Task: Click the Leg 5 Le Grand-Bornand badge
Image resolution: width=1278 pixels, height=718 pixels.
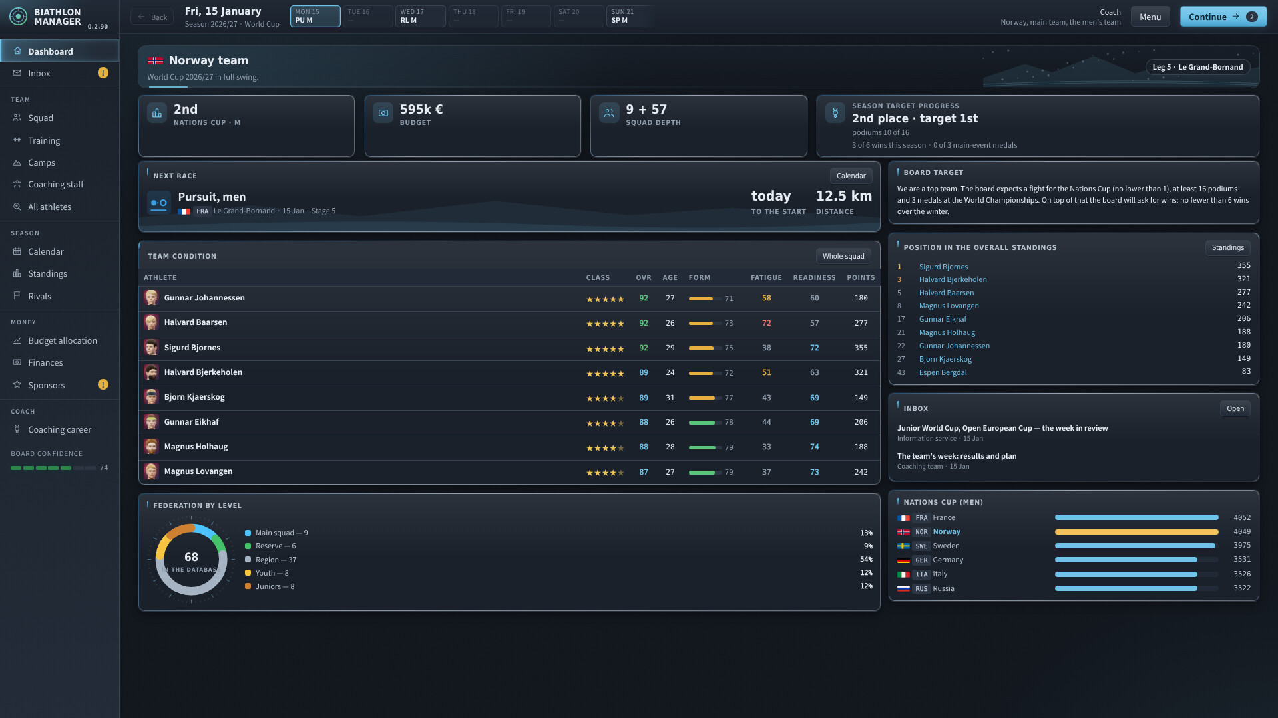Action: [x=1197, y=67]
